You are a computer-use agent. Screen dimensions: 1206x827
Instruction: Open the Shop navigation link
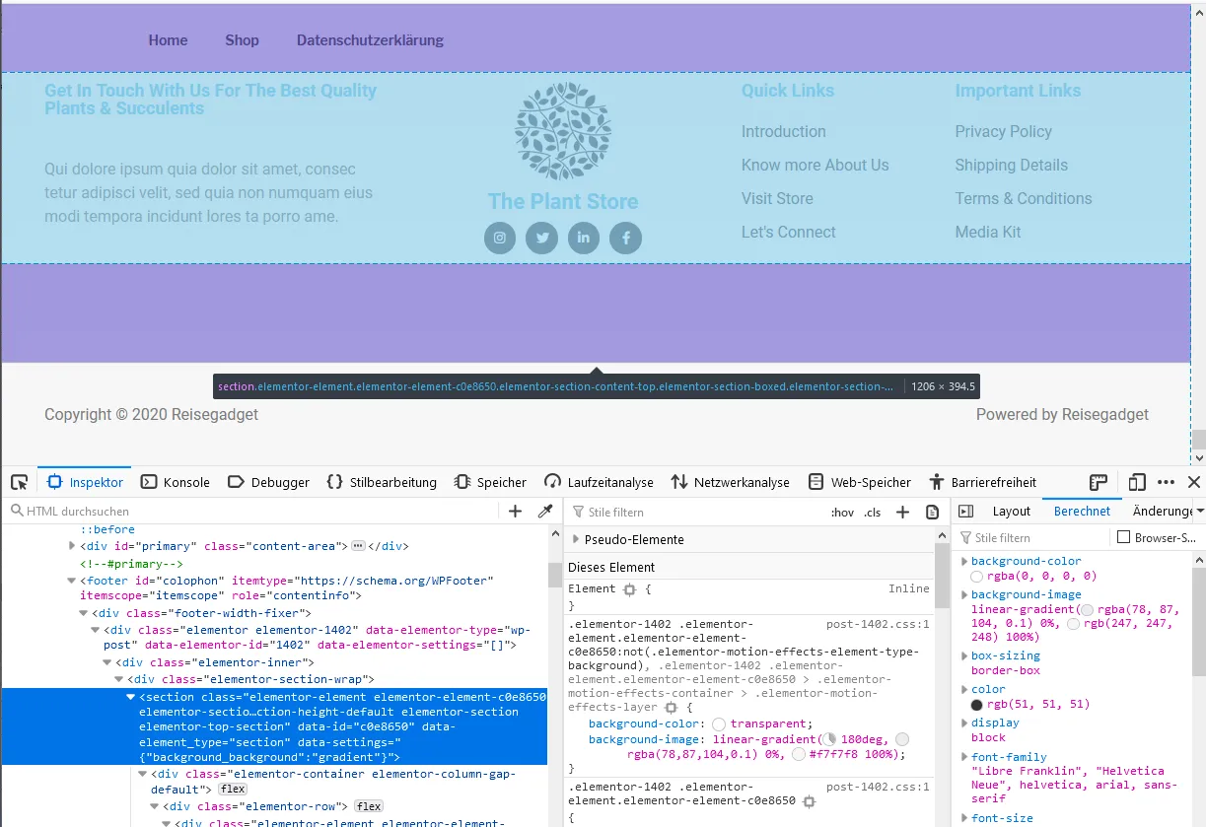242,40
